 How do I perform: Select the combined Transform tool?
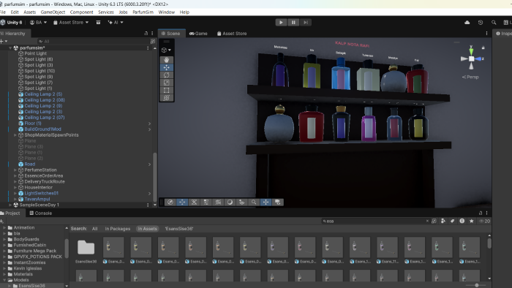167,98
